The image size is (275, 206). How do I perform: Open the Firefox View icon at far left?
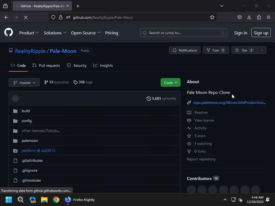[5, 6]
